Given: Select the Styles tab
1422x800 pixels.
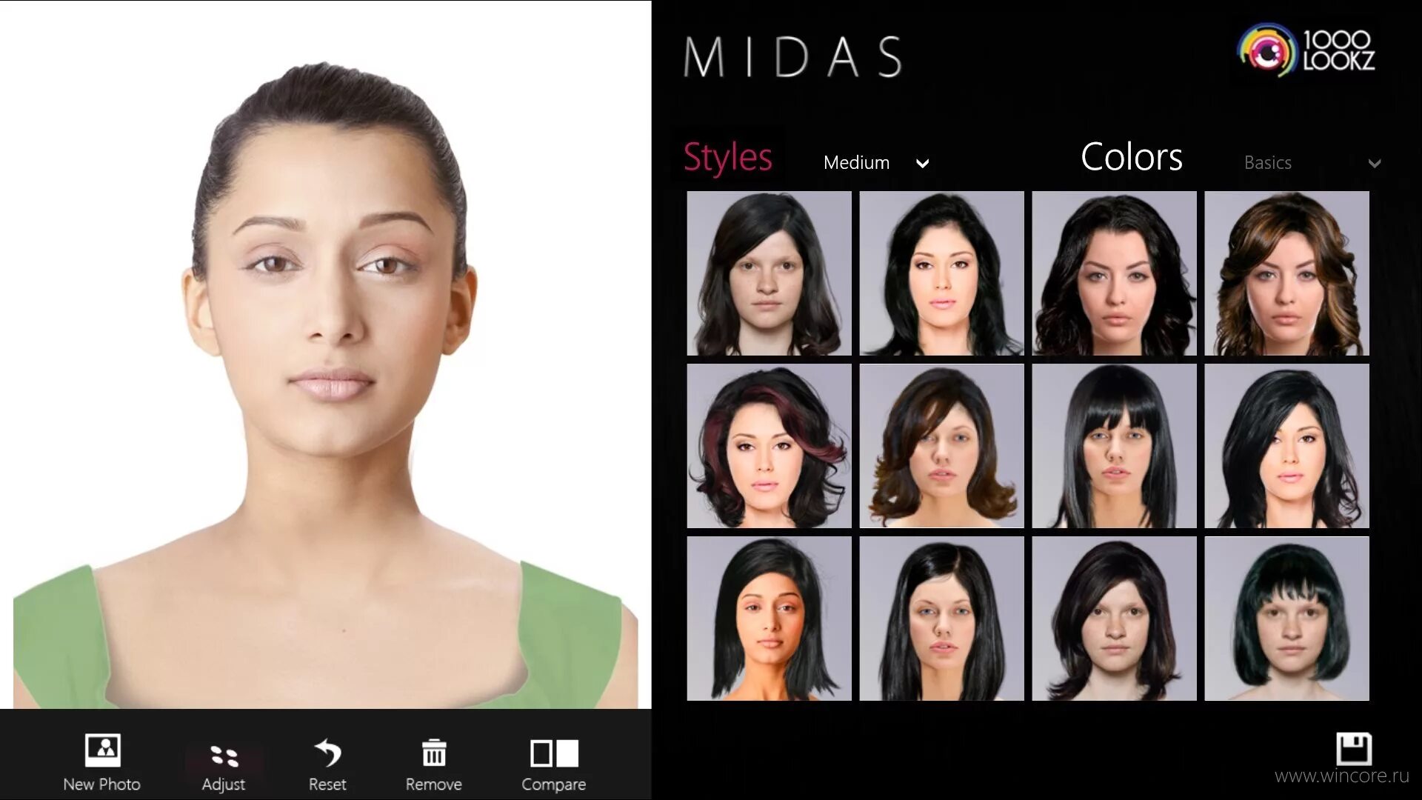Looking at the screenshot, I should pyautogui.click(x=727, y=157).
